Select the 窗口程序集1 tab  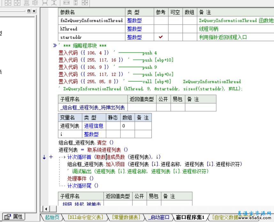click(x=190, y=217)
